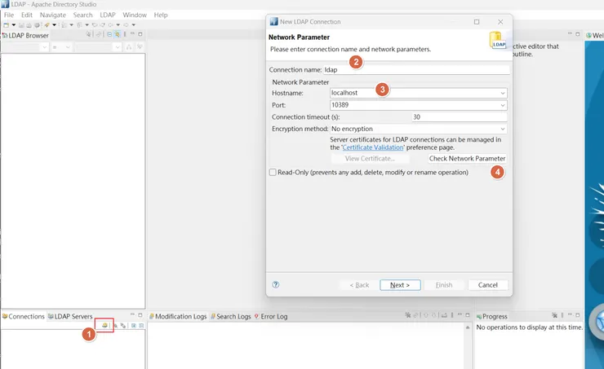Image resolution: width=604 pixels, height=369 pixels.
Task: Switch to the Connections tab
Action: point(24,316)
